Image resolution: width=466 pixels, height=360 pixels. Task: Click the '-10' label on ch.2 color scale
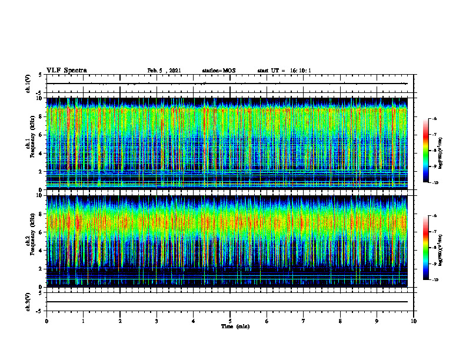coord(435,280)
